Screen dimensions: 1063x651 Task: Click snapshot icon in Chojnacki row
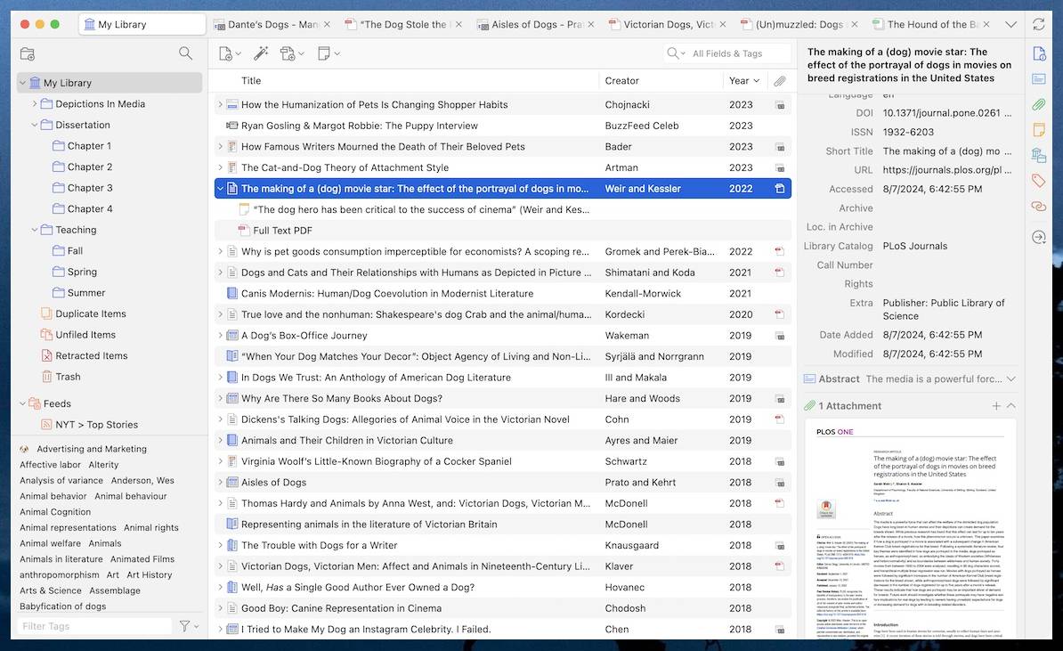click(x=780, y=105)
